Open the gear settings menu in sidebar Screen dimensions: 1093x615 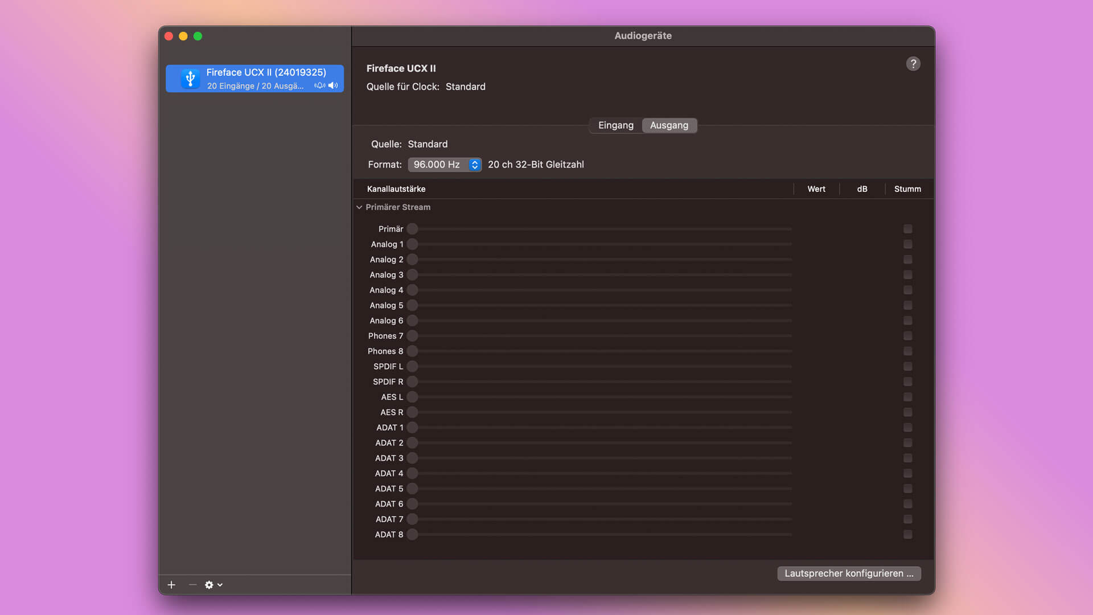(x=213, y=585)
